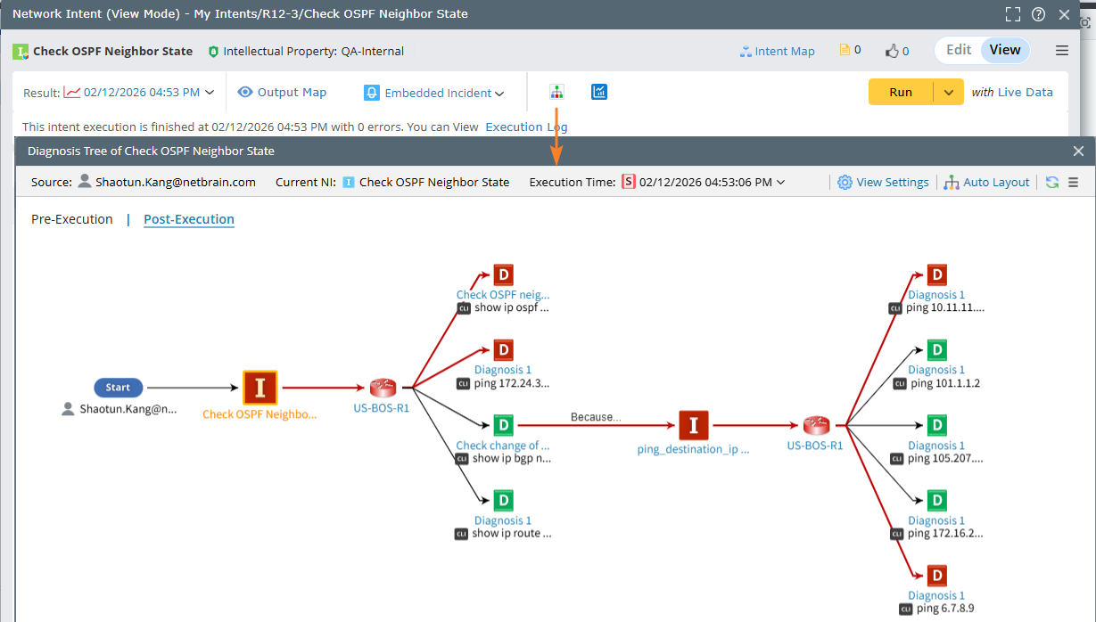Select the ping_destination_ip intent node icon

coord(694,426)
